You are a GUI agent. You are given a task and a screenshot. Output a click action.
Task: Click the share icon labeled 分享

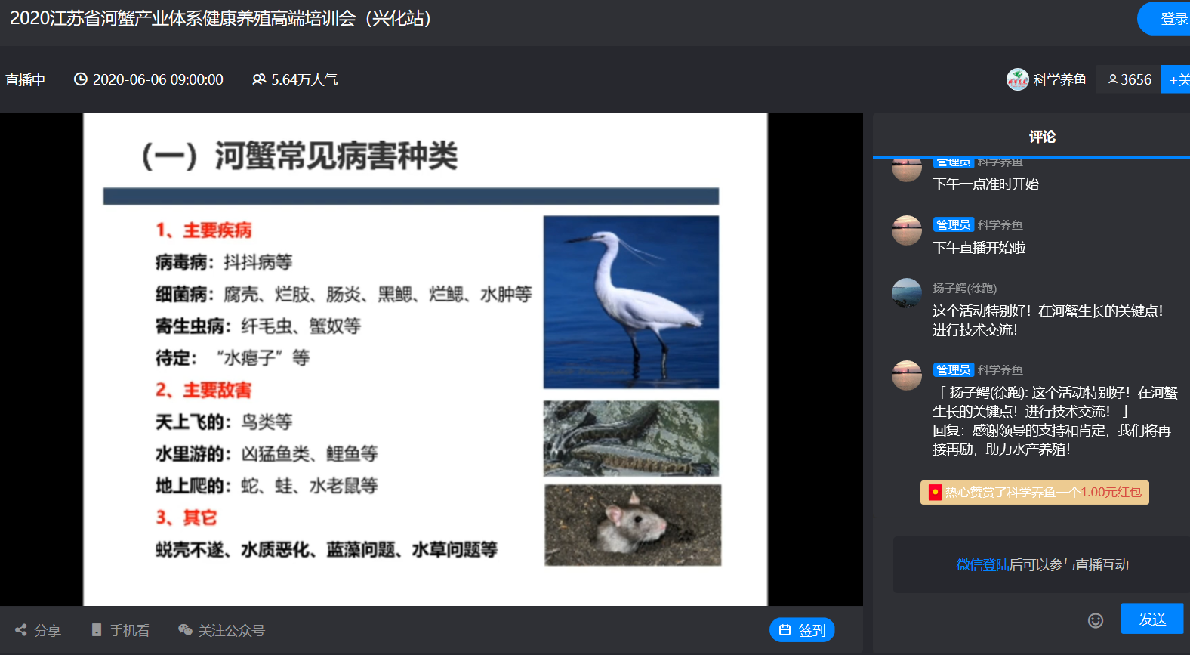pyautogui.click(x=21, y=629)
